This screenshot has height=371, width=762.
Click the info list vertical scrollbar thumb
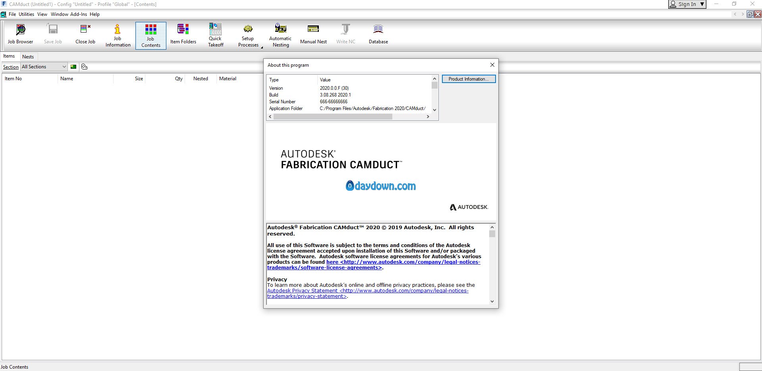point(434,85)
